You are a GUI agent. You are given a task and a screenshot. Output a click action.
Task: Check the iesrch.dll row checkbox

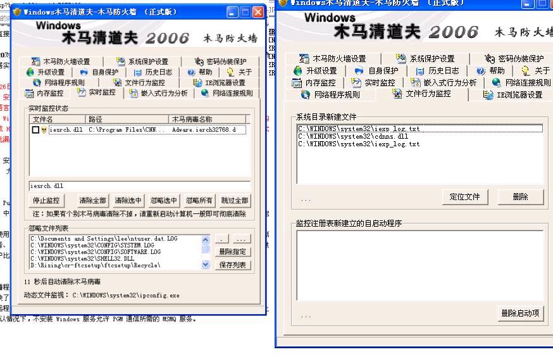click(35, 130)
